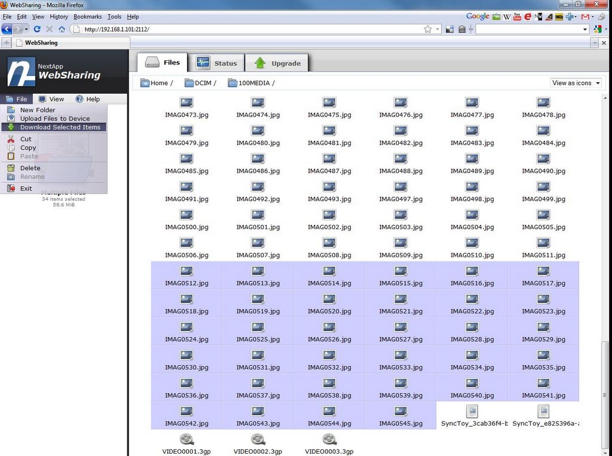Open the YouTube toolbar bookmark
Viewport: 612px width, 456px height.
coord(517,17)
